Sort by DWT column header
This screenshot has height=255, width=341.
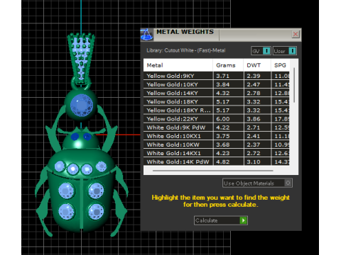tap(257, 65)
